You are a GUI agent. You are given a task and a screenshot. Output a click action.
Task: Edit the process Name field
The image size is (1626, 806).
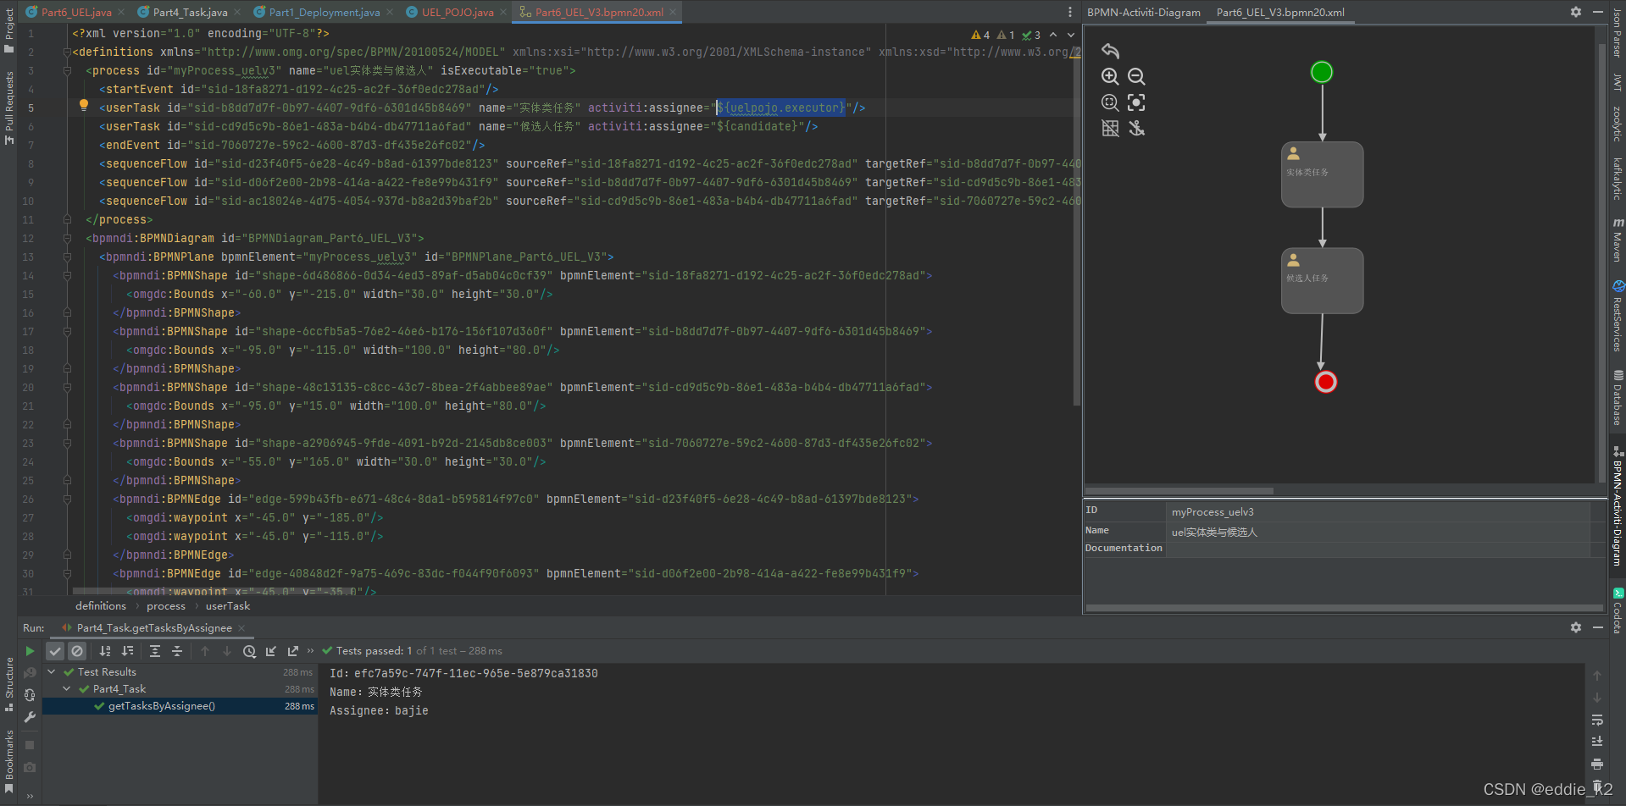(1379, 532)
